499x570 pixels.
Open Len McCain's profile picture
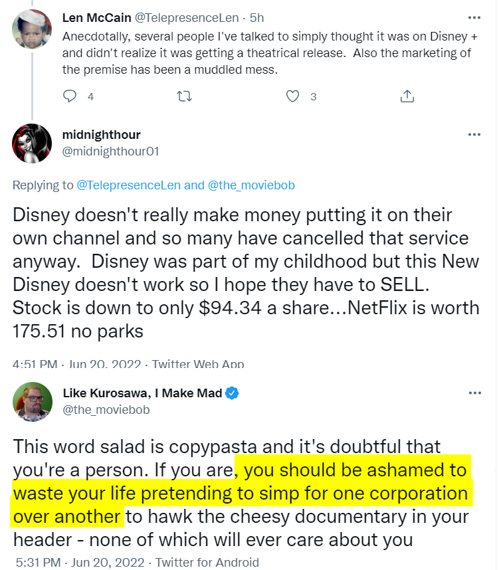click(32, 30)
